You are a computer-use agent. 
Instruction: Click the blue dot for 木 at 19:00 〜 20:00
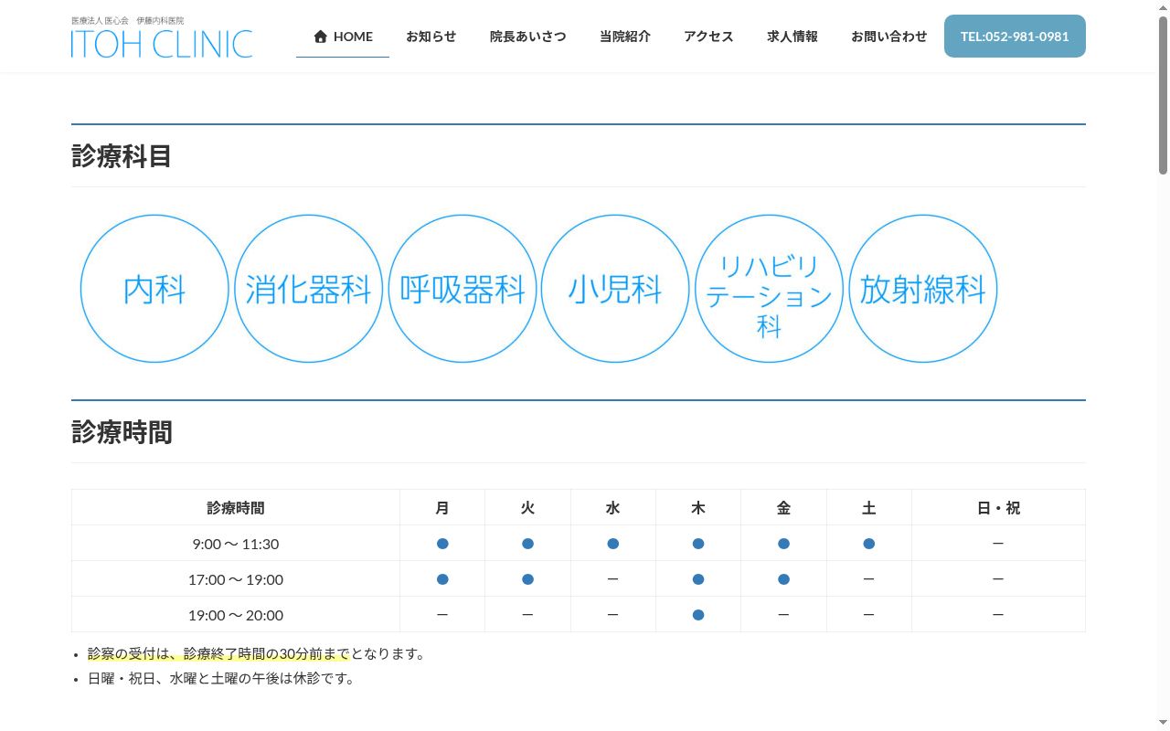point(698,615)
